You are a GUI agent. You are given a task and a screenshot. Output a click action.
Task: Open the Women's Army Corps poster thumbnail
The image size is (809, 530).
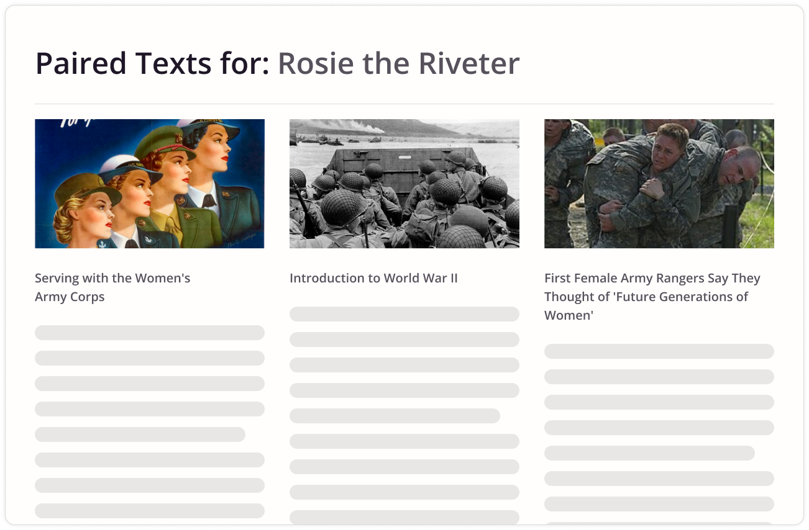point(150,184)
